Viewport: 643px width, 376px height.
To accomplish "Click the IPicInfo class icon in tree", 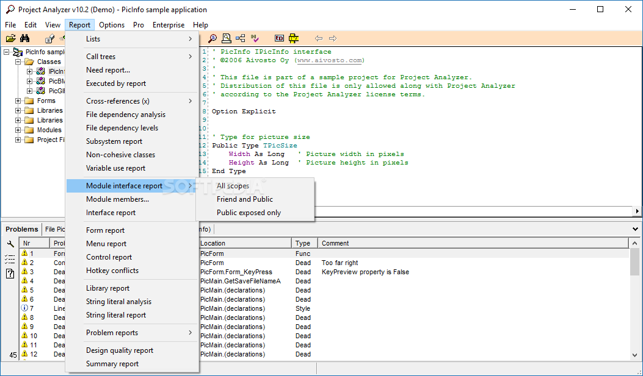I will (40, 71).
